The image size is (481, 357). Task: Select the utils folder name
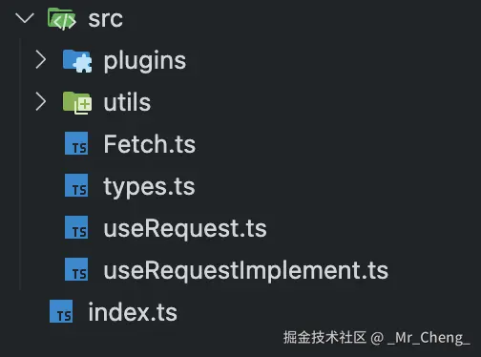tap(127, 102)
